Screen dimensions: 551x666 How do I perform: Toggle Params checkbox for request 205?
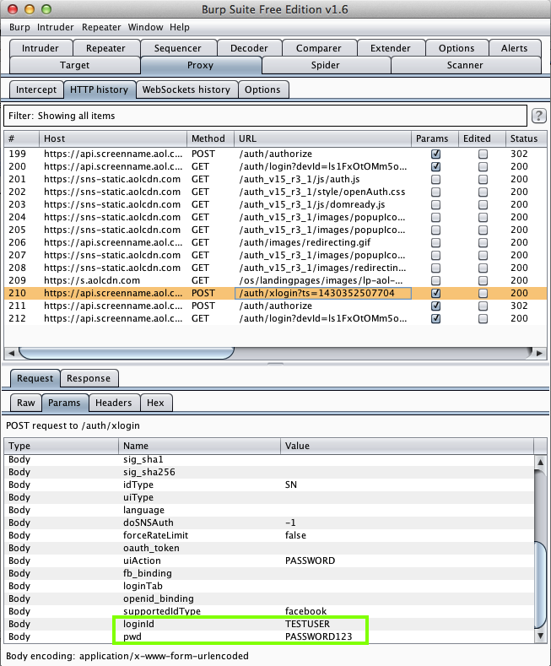[x=435, y=230]
